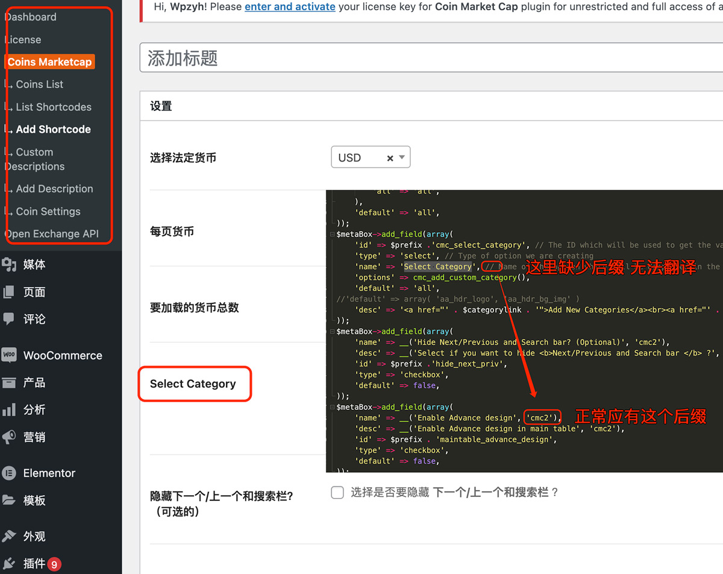Image resolution: width=723 pixels, height=574 pixels.
Task: Open Open Exchange API submenu item
Action: point(52,234)
